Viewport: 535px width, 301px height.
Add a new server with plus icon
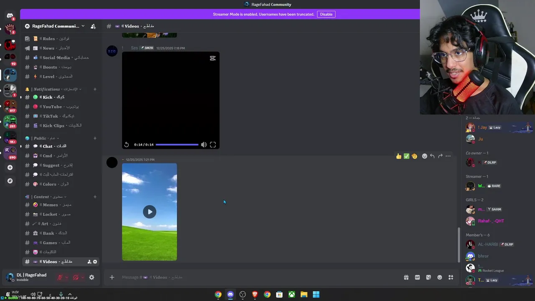[x=10, y=168]
